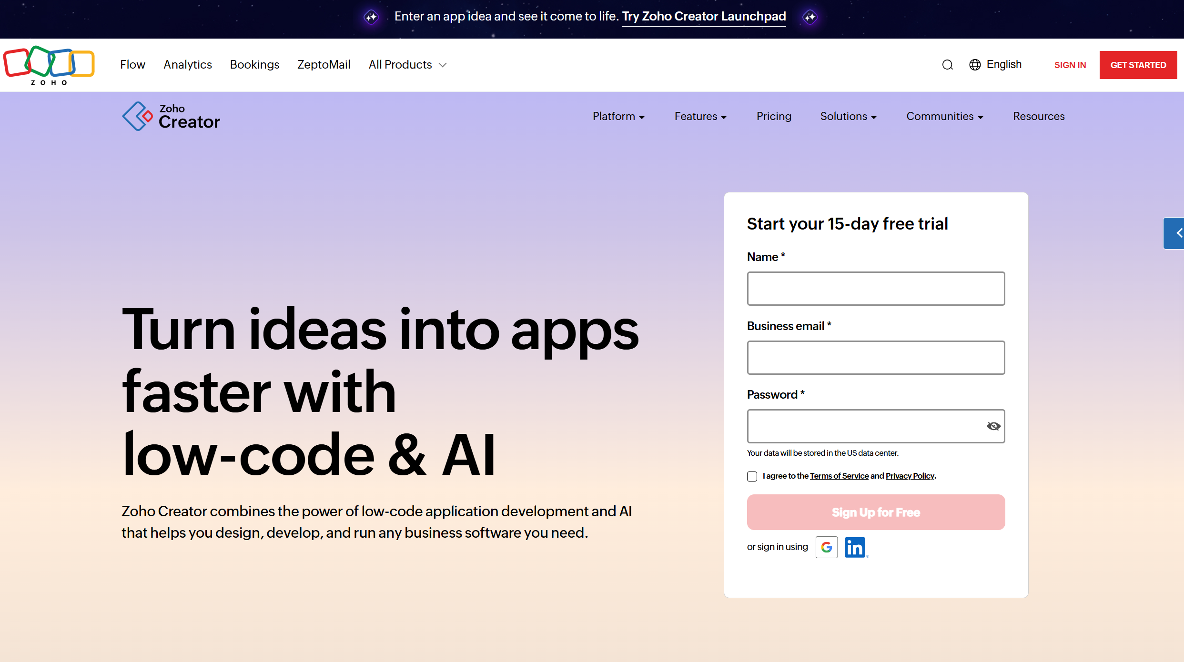Click the globe language icon
Screen dimensions: 1184x662
(975, 65)
